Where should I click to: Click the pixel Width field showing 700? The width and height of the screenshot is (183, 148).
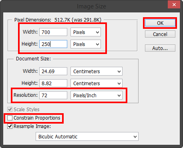[53, 32]
